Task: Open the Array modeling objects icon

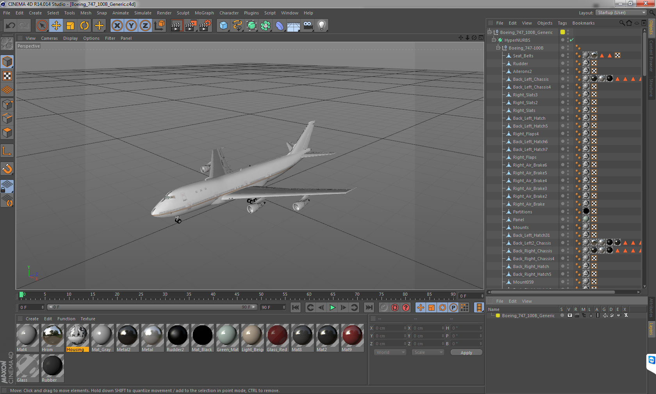Action: pos(266,26)
